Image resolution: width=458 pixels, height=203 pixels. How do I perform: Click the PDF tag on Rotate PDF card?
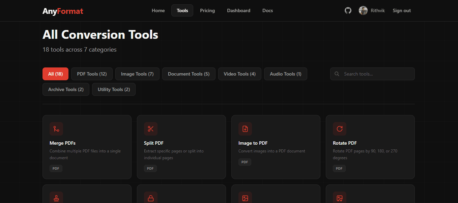(339, 168)
